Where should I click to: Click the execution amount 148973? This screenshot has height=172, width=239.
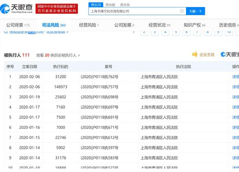(x=61, y=87)
